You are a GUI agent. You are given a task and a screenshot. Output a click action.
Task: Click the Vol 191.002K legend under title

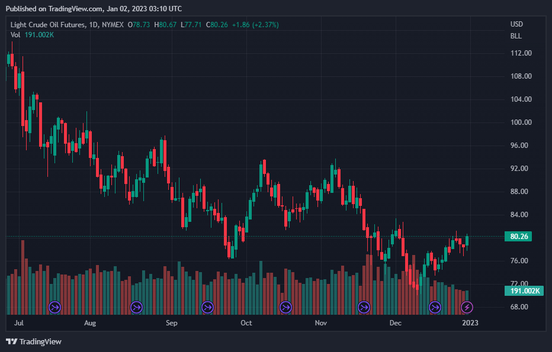click(32, 35)
